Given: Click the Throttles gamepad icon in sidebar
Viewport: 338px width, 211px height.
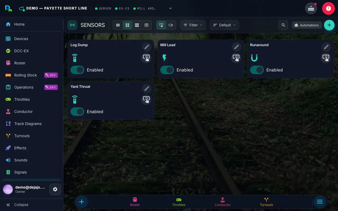Looking at the screenshot, I should tap(8, 99).
